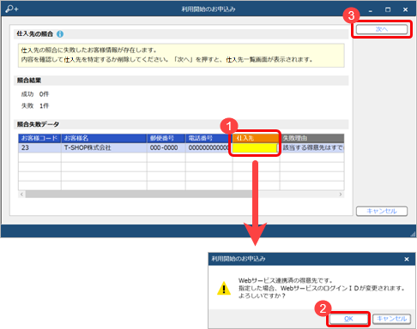The image size is (417, 329).
Task: Click the main window's キャンセル button
Action: click(382, 211)
